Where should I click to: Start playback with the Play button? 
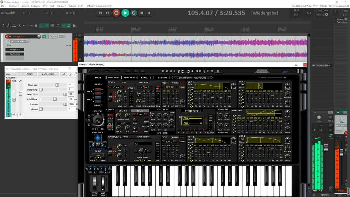[125, 13]
